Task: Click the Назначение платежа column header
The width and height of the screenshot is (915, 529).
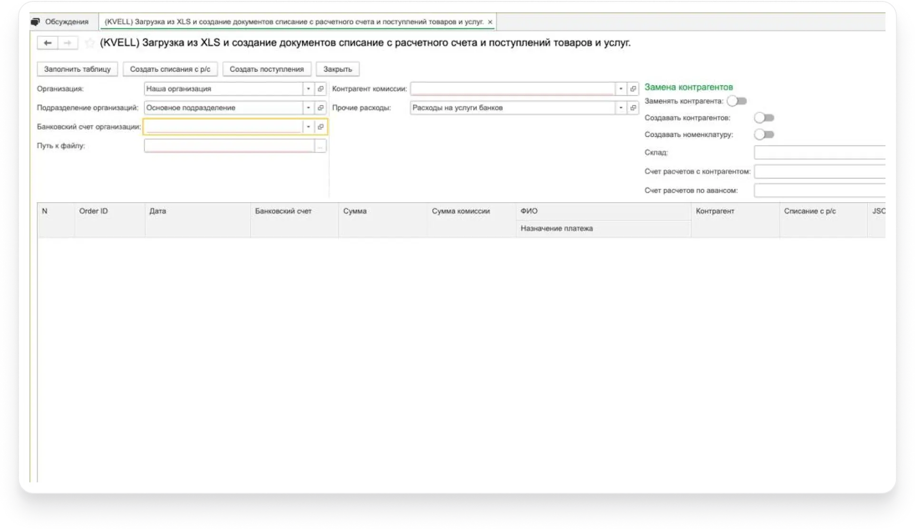Action: click(604, 229)
